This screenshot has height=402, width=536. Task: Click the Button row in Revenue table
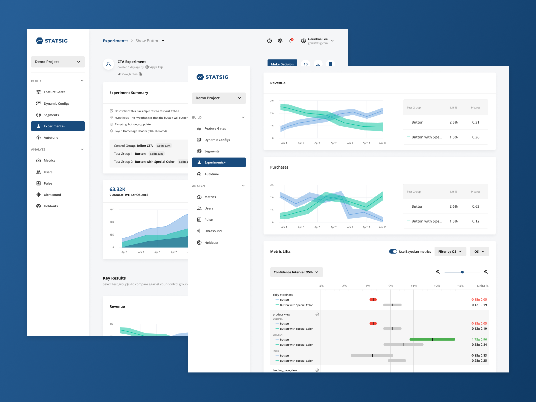tap(446, 122)
